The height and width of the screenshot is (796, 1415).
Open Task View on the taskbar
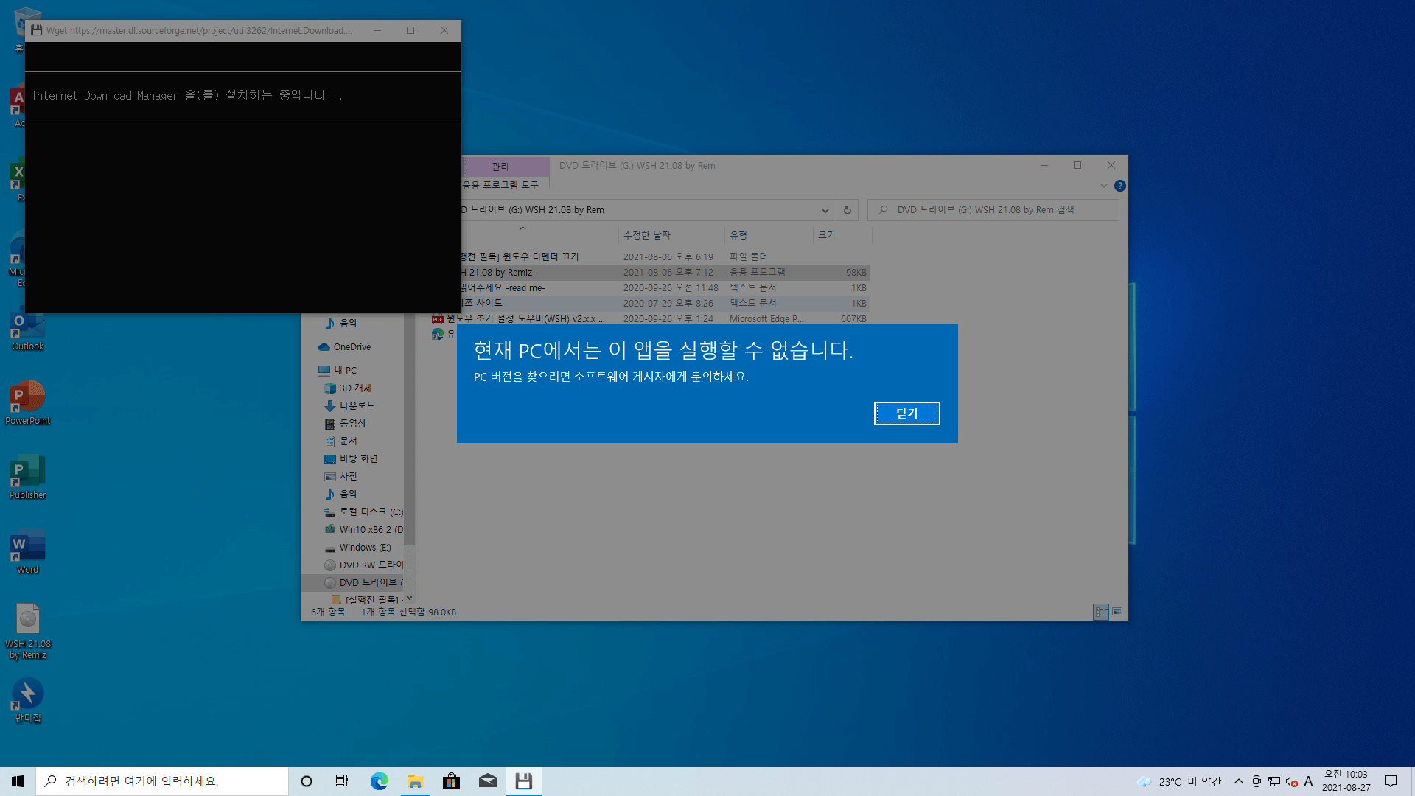coord(342,781)
